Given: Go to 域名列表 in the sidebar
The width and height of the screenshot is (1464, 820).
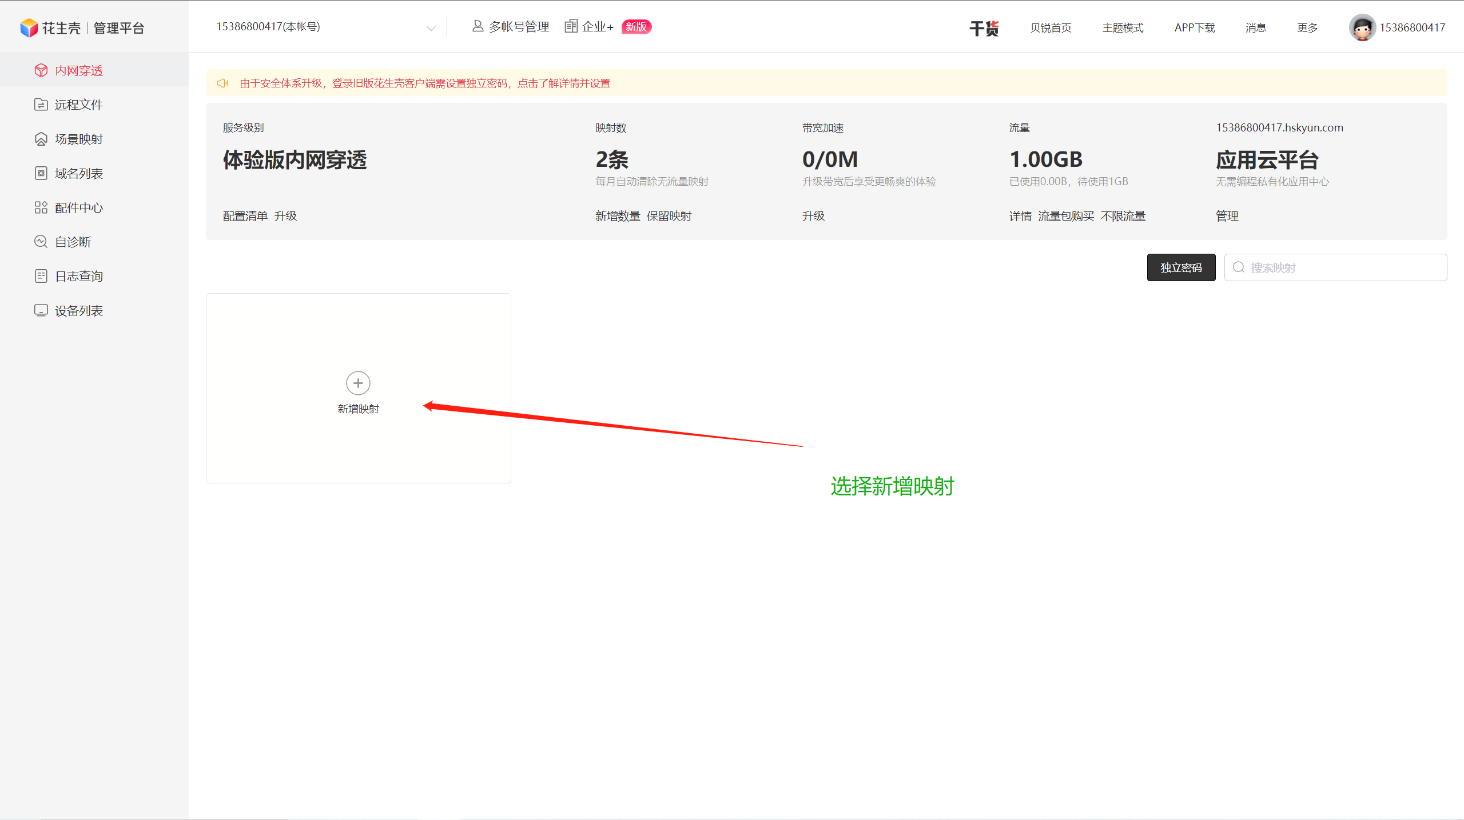Looking at the screenshot, I should [x=79, y=173].
